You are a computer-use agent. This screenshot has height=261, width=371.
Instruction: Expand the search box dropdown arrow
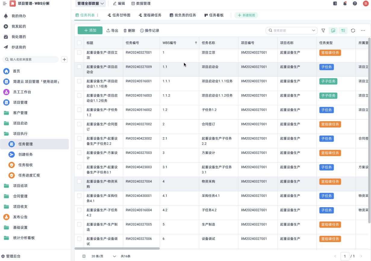coord(314,30)
